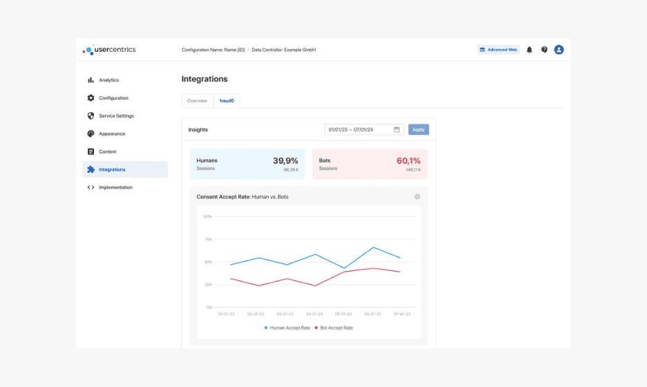Click the date range input field
Screen dimensions: 647x387
pyautogui.click(x=364, y=129)
